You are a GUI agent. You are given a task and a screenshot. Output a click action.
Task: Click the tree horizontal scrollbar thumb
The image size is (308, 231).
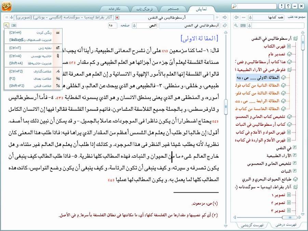tap(290, 217)
